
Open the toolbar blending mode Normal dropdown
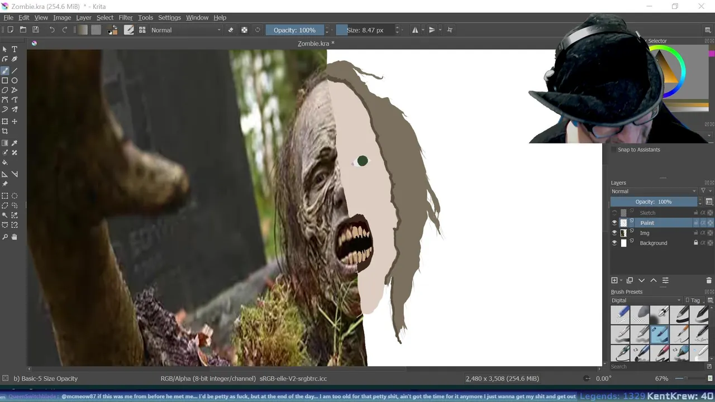coord(186,30)
